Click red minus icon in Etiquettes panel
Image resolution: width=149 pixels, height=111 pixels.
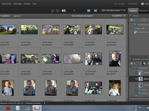[x=138, y=64]
